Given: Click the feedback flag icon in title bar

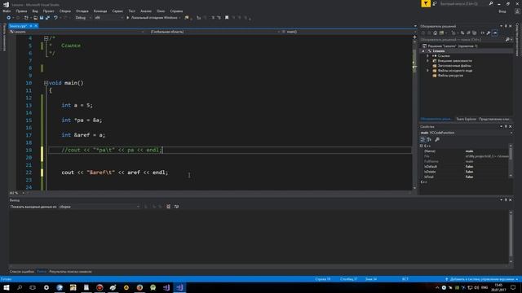Looking at the screenshot, I should coord(426,3).
